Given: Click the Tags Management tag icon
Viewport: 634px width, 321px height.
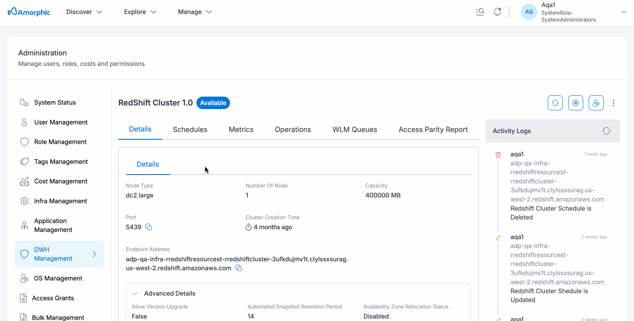Looking at the screenshot, I should point(24,162).
